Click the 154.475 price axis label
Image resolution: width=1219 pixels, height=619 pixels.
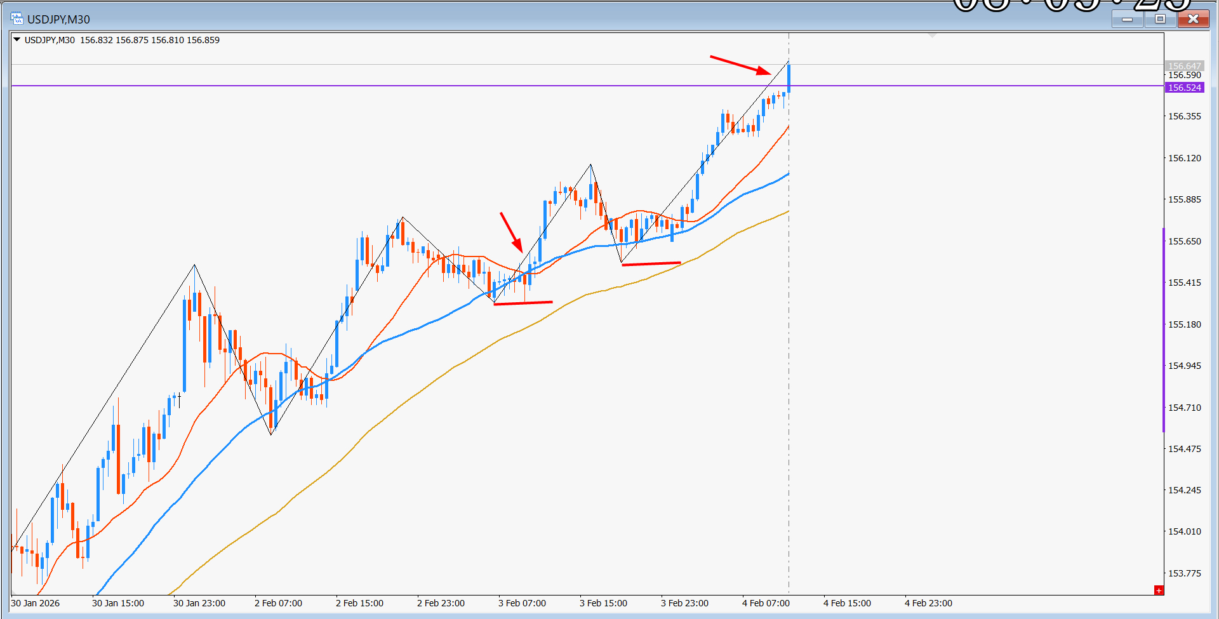(x=1185, y=449)
